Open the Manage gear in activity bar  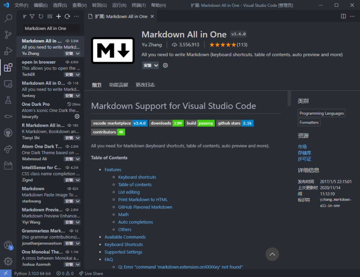point(8,261)
